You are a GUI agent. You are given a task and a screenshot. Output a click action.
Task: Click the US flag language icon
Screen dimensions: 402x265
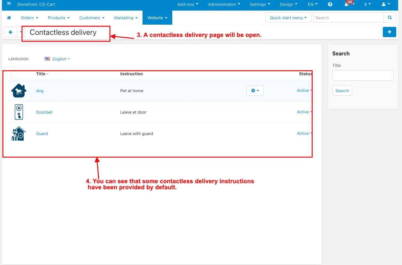click(47, 59)
